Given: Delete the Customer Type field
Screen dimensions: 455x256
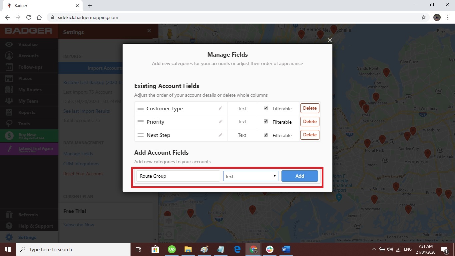Looking at the screenshot, I should point(310,108).
